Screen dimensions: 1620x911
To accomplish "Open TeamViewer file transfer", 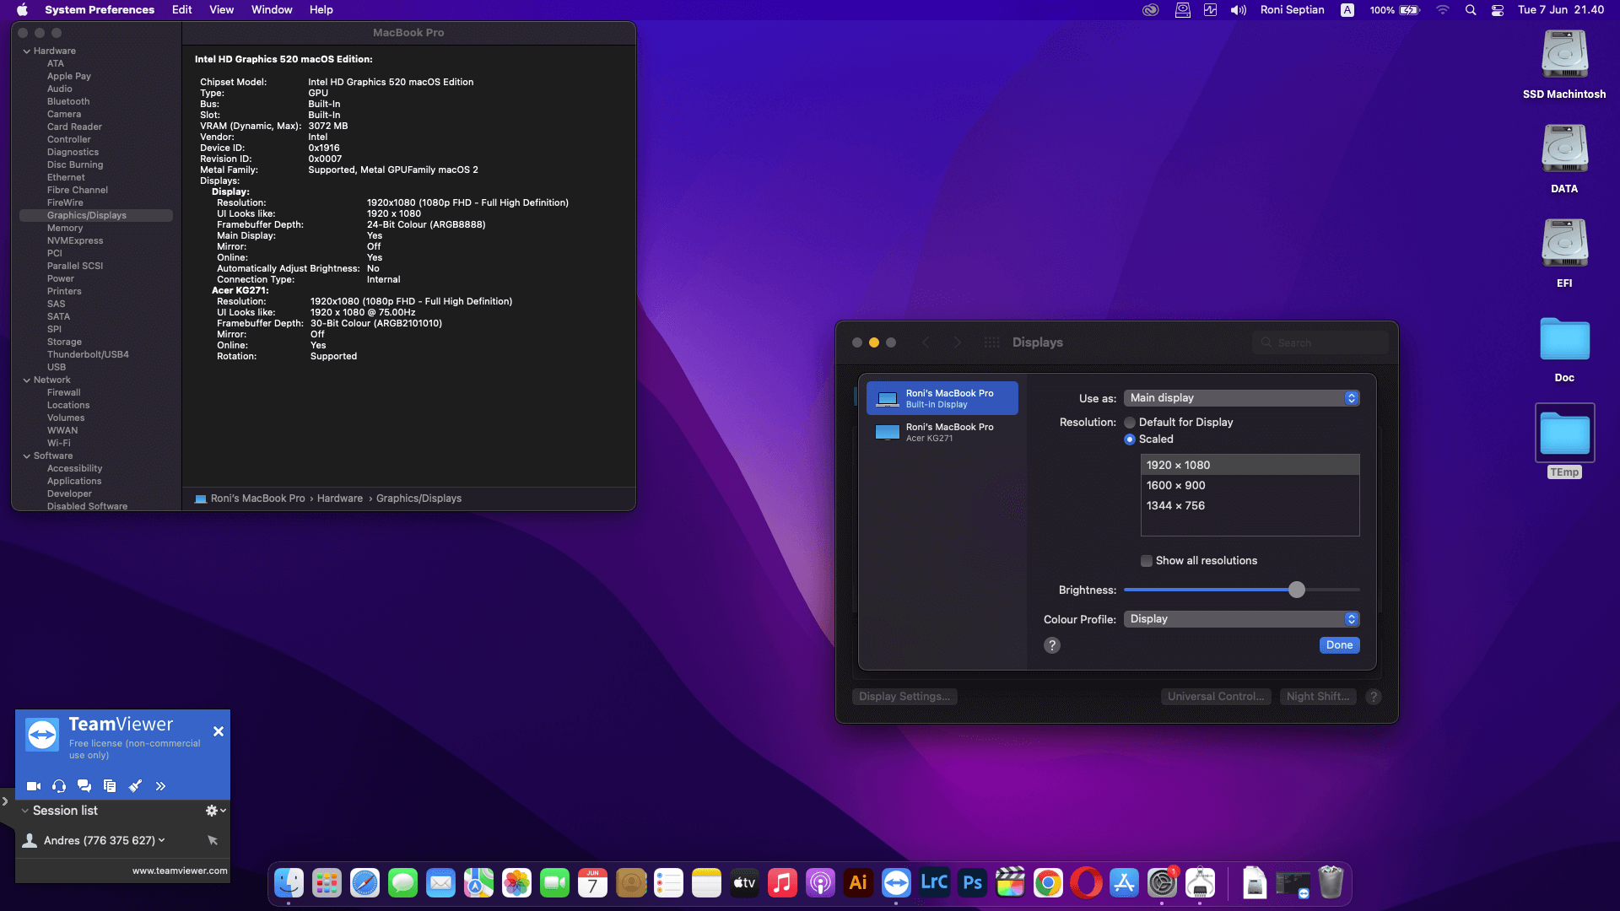I will pos(109,785).
